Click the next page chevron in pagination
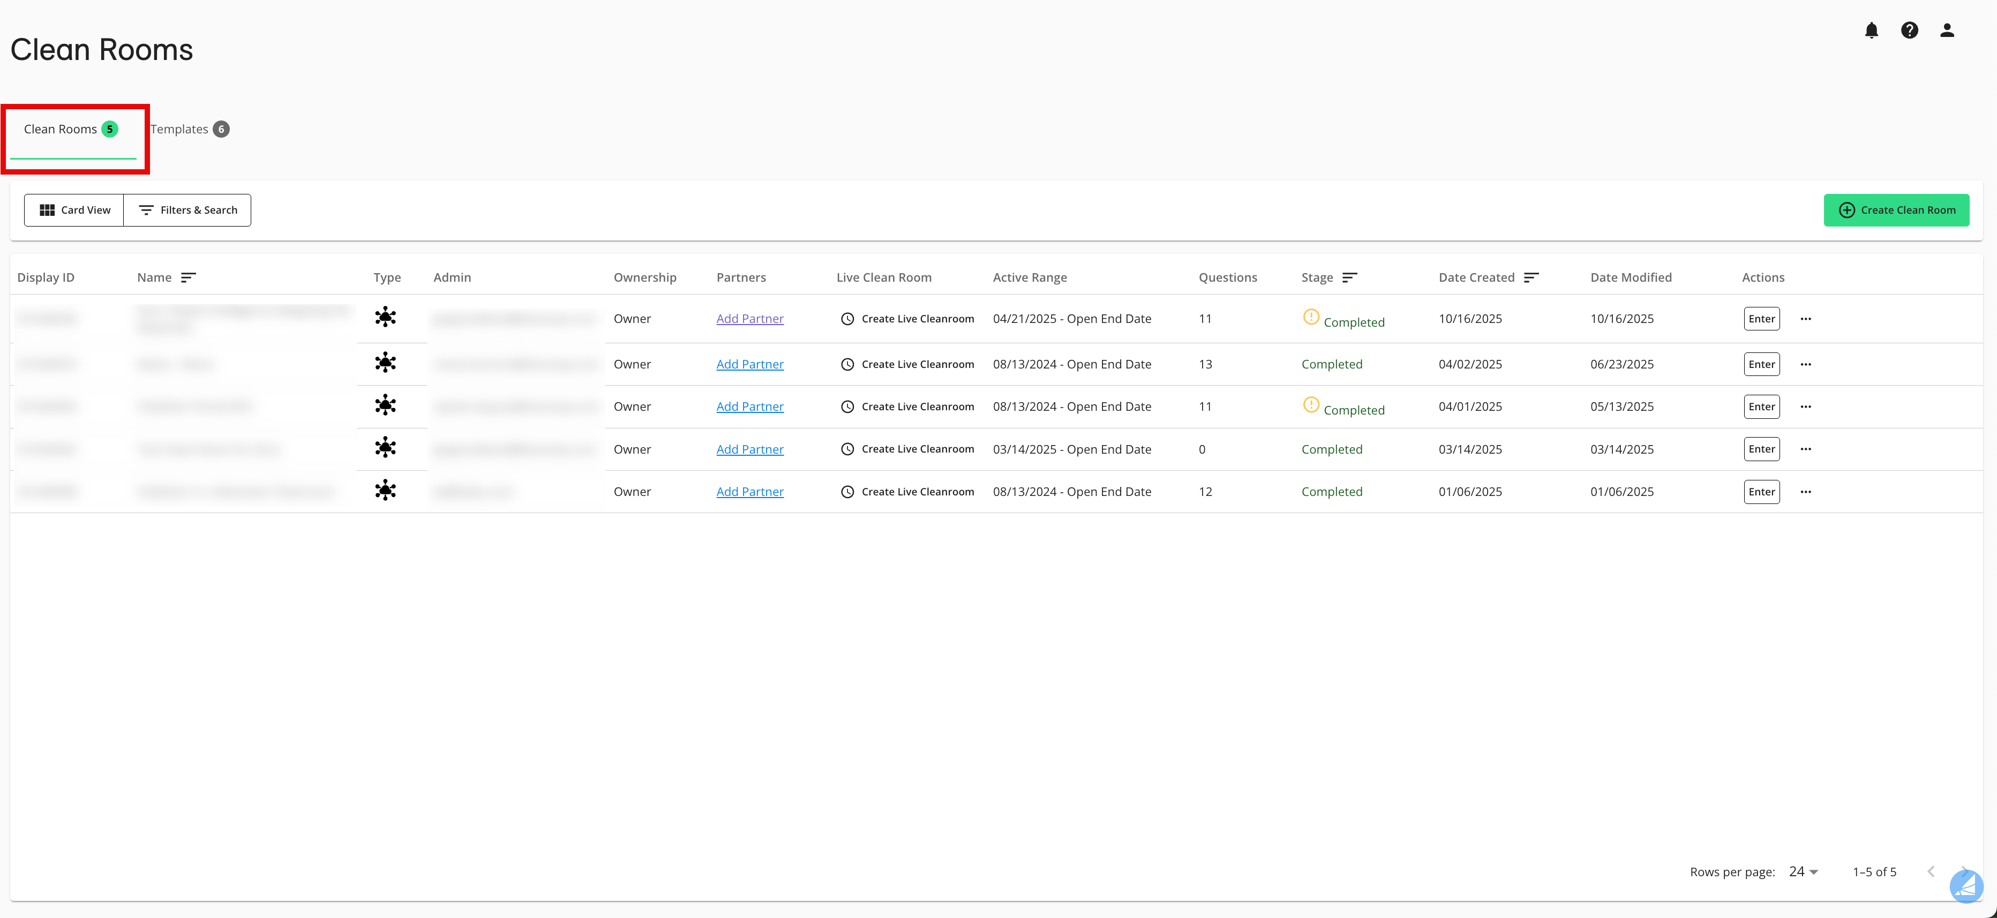 tap(1964, 871)
